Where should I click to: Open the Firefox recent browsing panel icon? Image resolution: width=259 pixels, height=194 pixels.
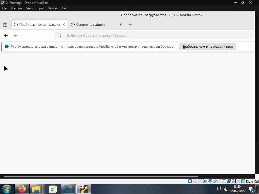[x=5, y=25]
